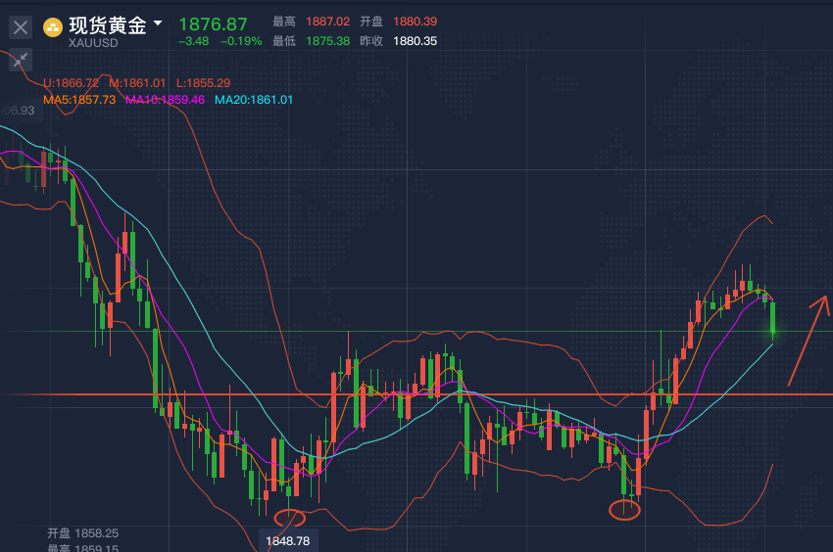Open the 现货黄金 instrument dropdown arrow

click(x=158, y=23)
